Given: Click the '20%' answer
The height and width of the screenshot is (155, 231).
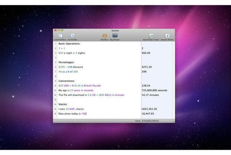Looking at the screenshot, I should [x=144, y=72].
